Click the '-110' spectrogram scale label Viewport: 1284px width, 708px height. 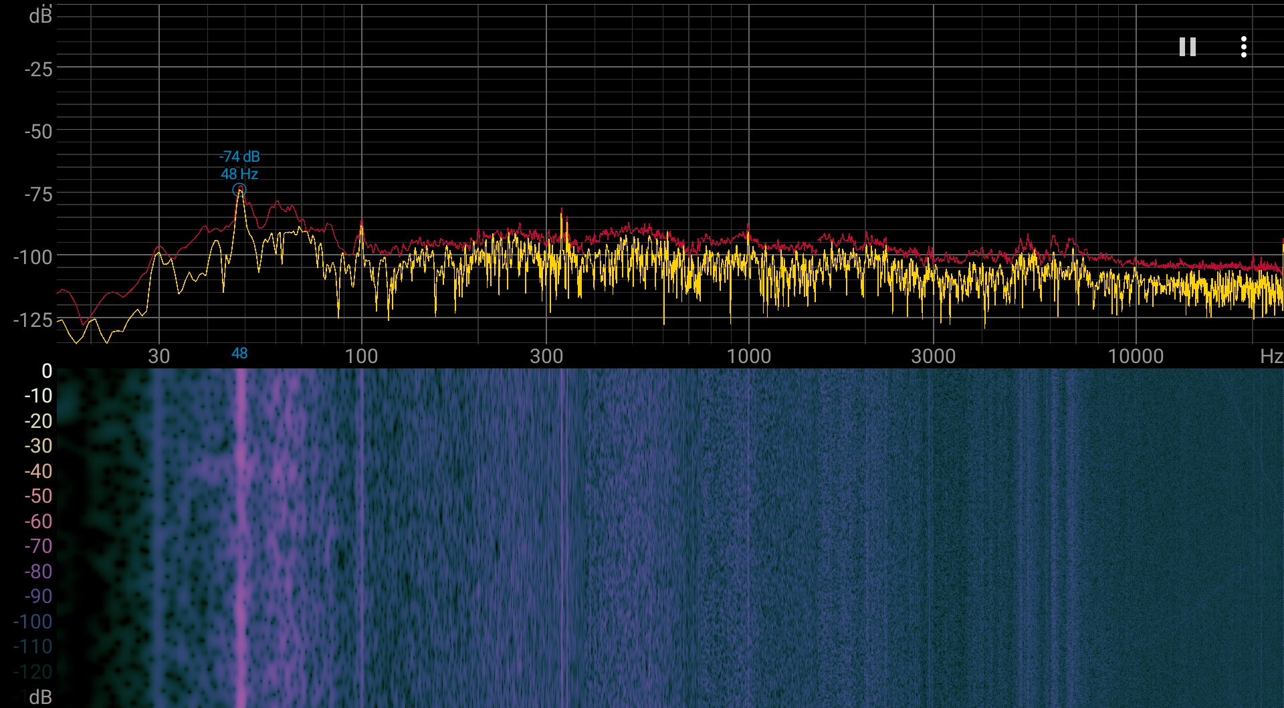(33, 646)
